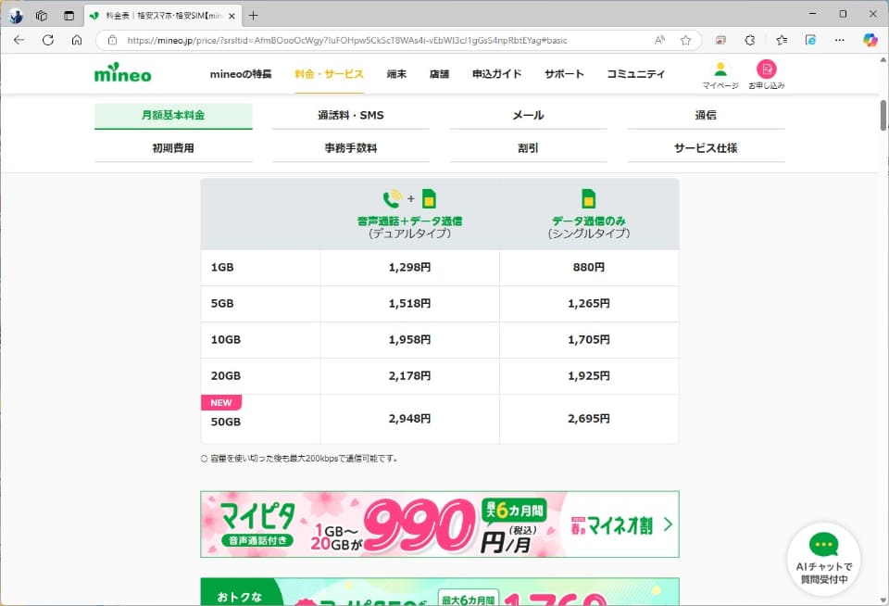Click the 200kbps capacity note text
This screenshot has width=889, height=606.
coord(299,459)
